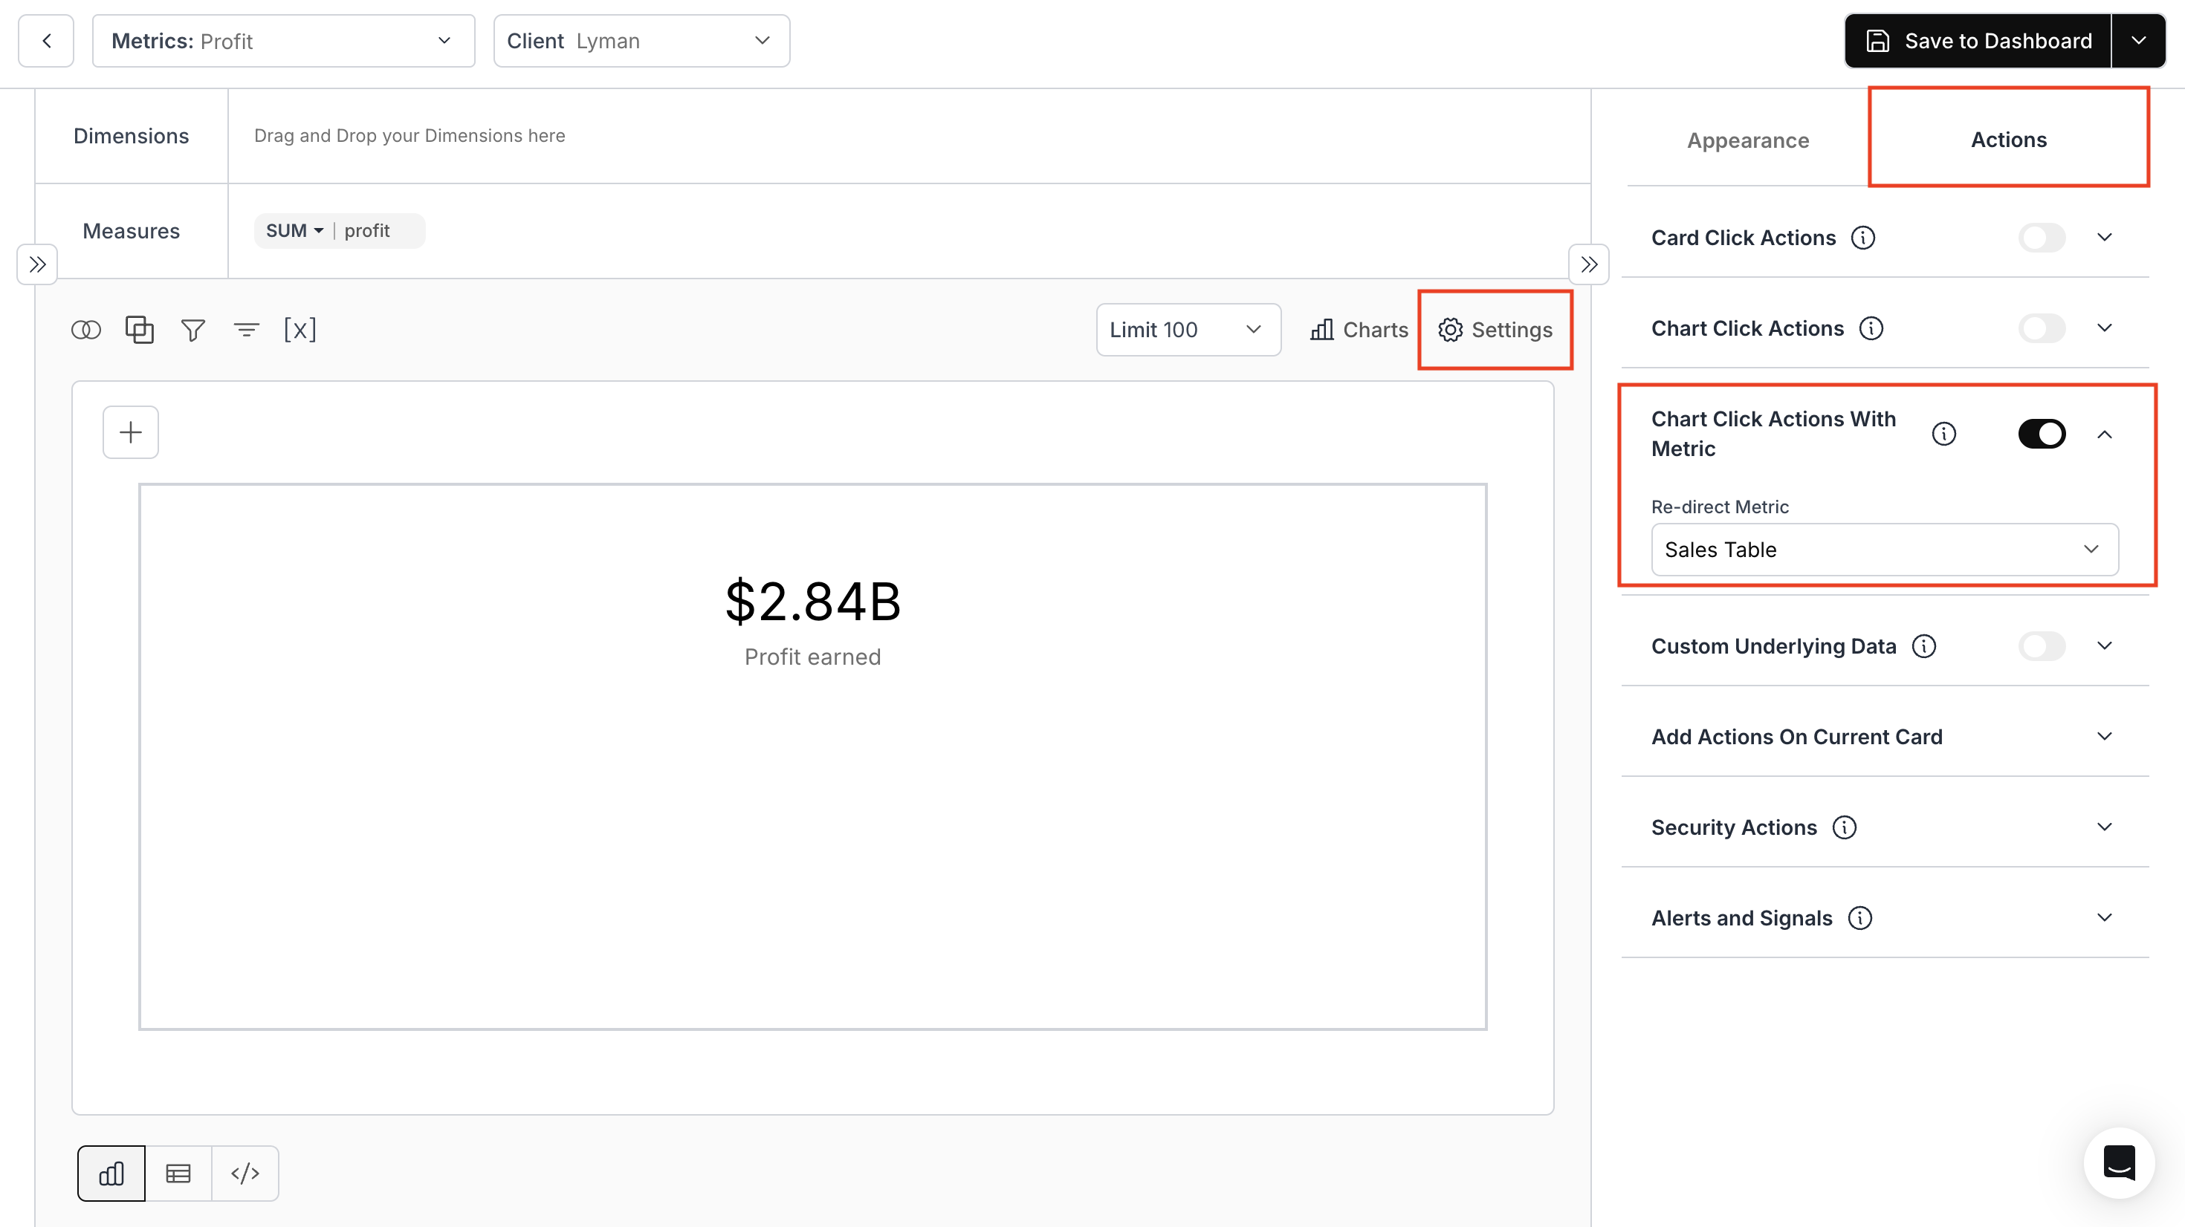Click the duplicate/copy icon in the toolbar
The image size is (2185, 1227).
pyautogui.click(x=139, y=329)
